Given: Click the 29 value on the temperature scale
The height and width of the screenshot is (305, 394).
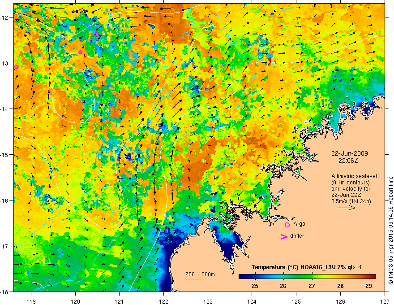Looking at the screenshot, I should (x=368, y=286).
